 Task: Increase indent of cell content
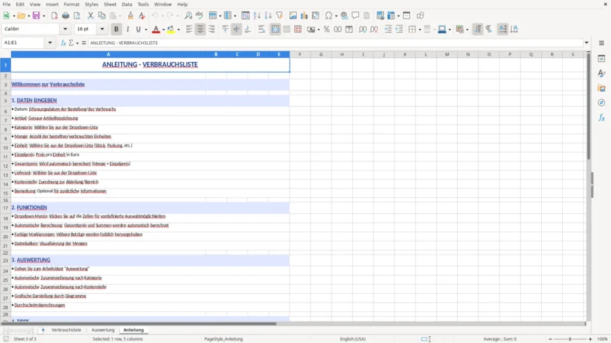point(388,29)
